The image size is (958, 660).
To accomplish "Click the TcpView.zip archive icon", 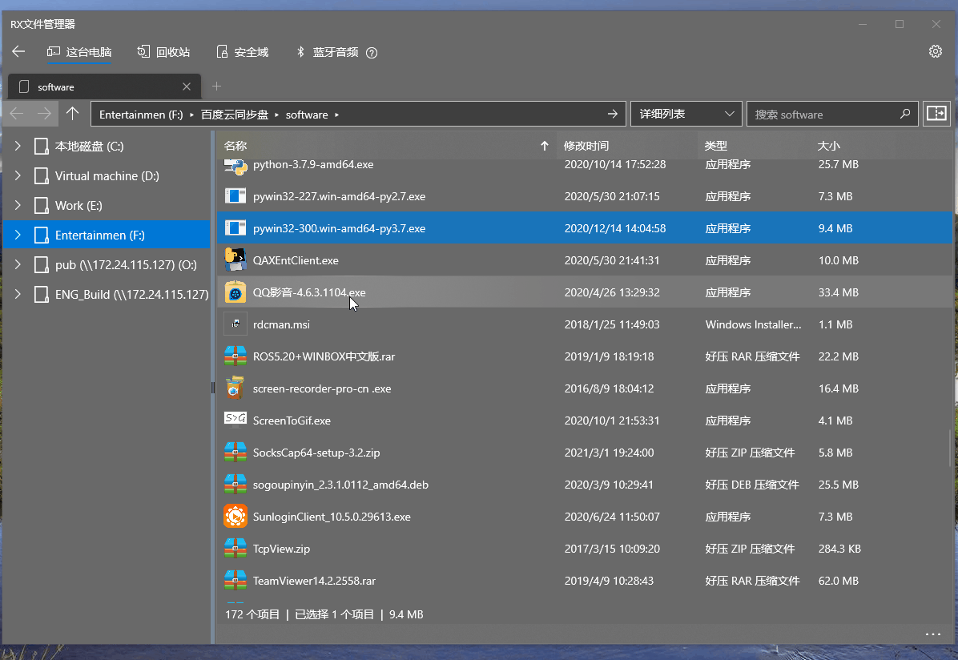I will [x=235, y=549].
